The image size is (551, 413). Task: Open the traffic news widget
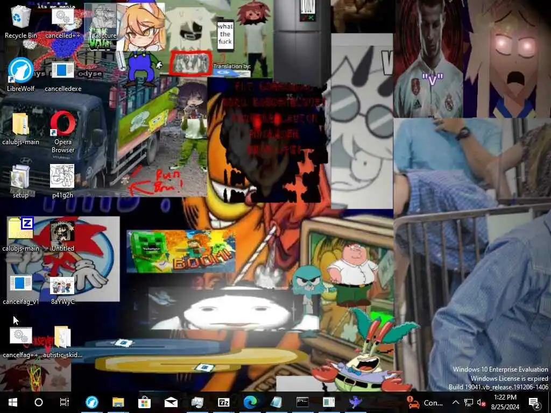pyautogui.click(x=425, y=402)
